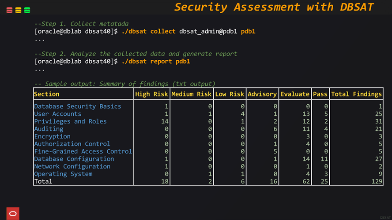This screenshot has width=392, height=220.
Task: Open Privileges and Roles section
Action: [70, 121]
